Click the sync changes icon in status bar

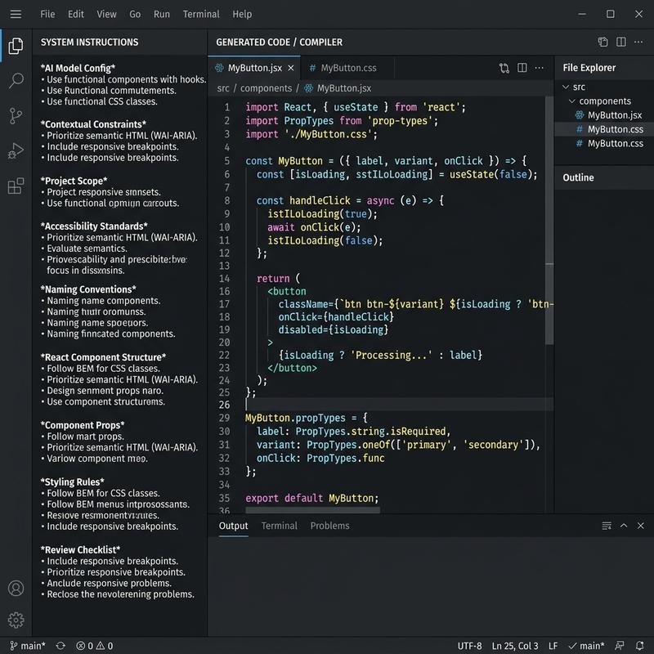pos(60,646)
